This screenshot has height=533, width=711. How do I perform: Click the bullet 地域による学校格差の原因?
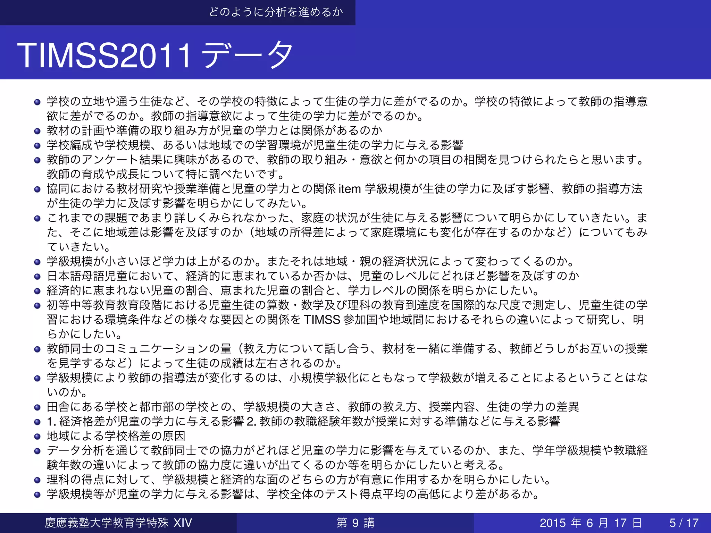(x=116, y=436)
